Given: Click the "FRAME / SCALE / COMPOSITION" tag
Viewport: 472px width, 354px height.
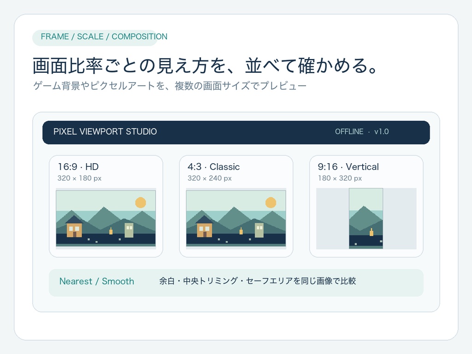Looking at the screenshot, I should click(100, 38).
